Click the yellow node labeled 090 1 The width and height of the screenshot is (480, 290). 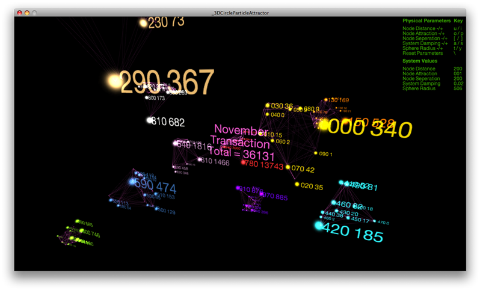(x=314, y=154)
